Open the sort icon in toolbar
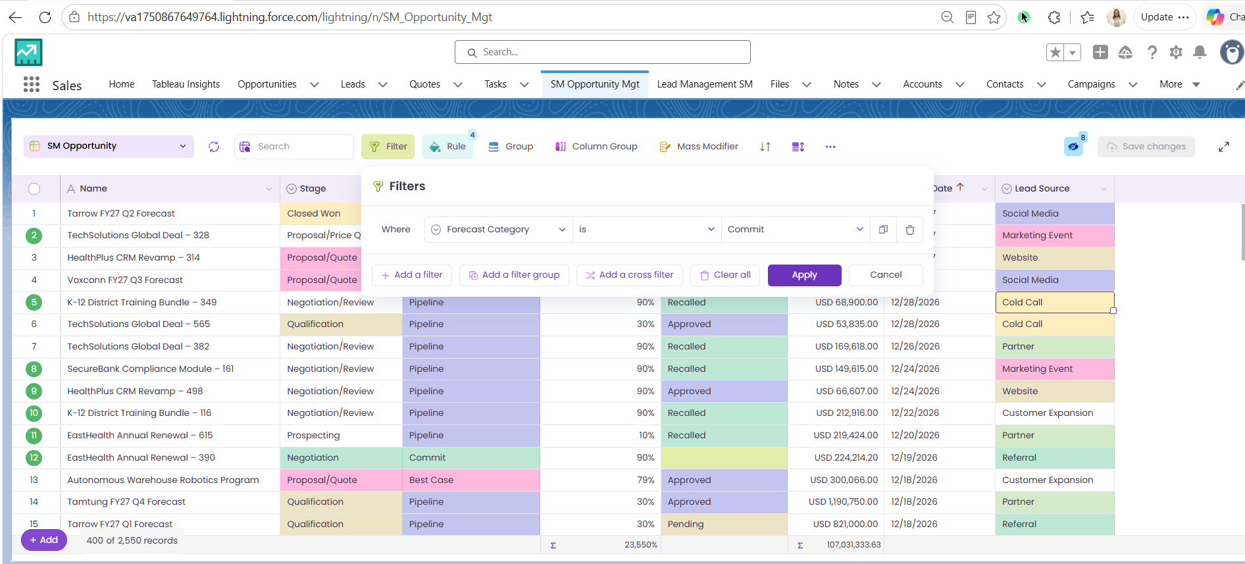Screen dimensions: 1245x564 point(765,147)
